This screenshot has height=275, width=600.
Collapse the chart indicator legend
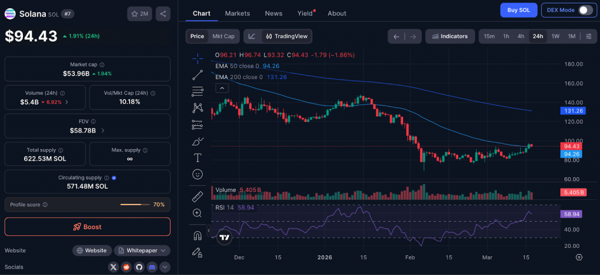tap(222, 88)
